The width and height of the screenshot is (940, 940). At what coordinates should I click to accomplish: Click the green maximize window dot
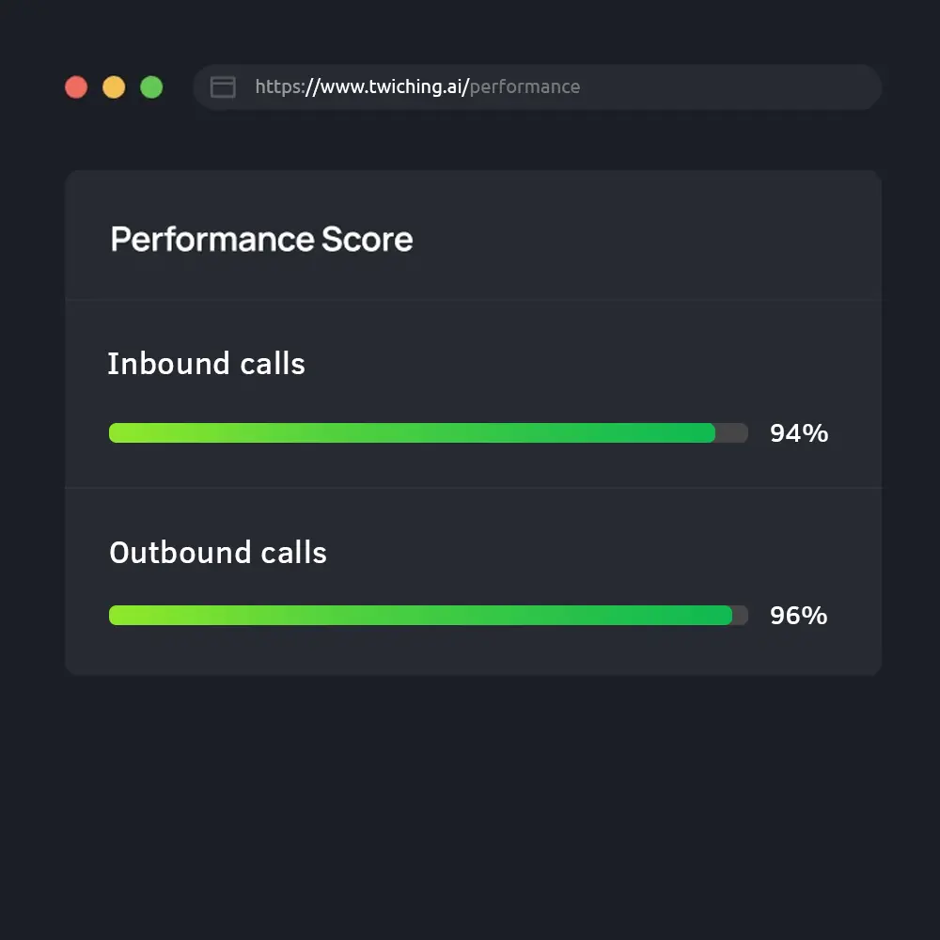(x=151, y=87)
